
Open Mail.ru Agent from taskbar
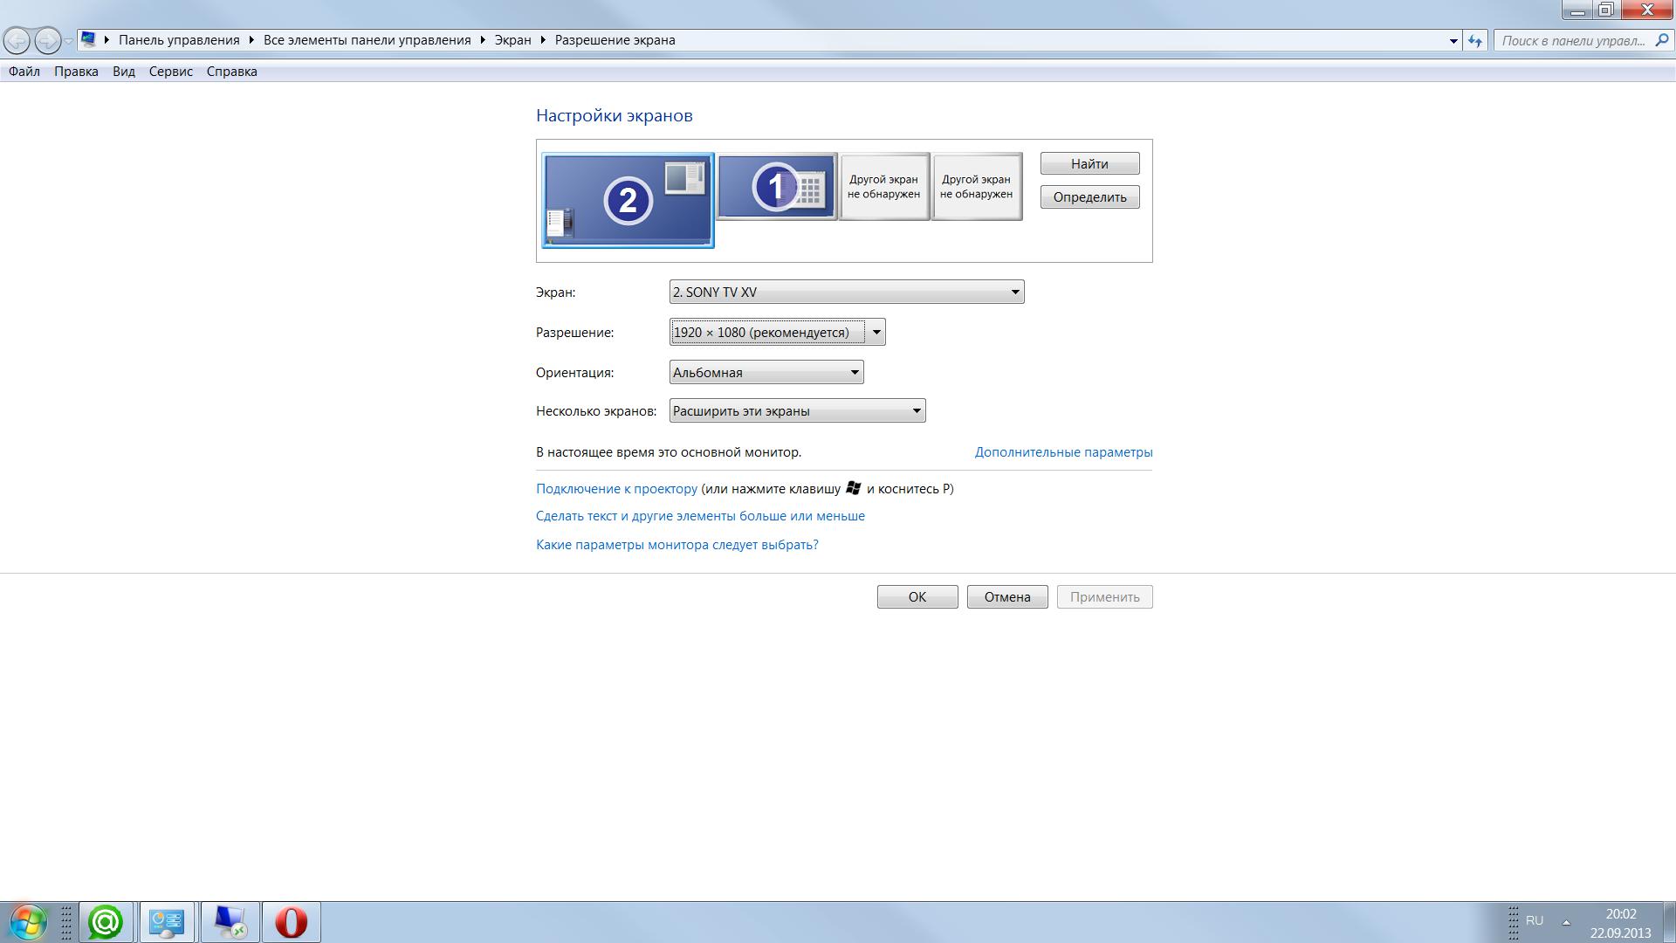point(106,922)
